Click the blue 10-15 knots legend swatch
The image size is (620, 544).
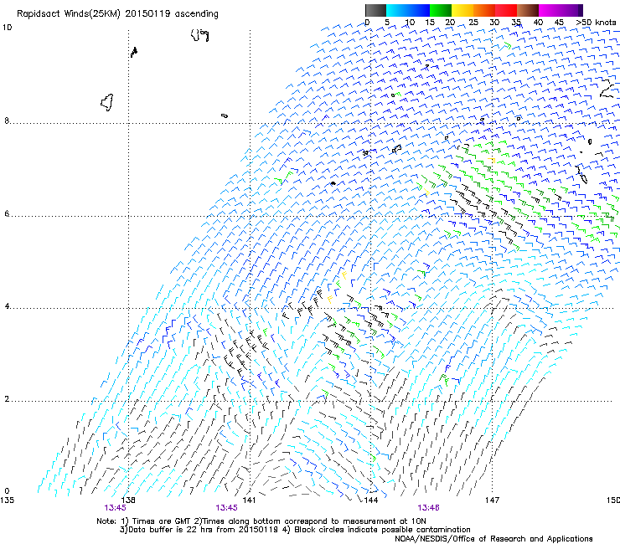tap(419, 10)
